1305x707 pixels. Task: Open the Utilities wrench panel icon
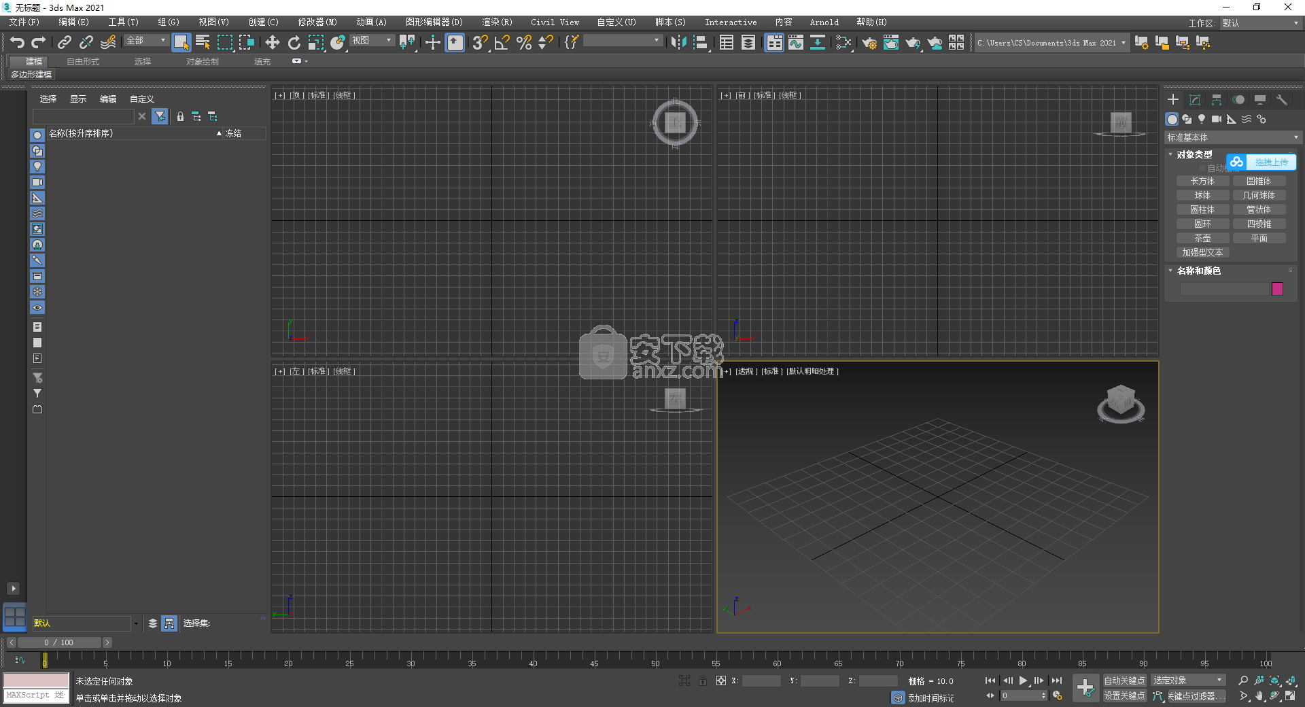click(1282, 100)
